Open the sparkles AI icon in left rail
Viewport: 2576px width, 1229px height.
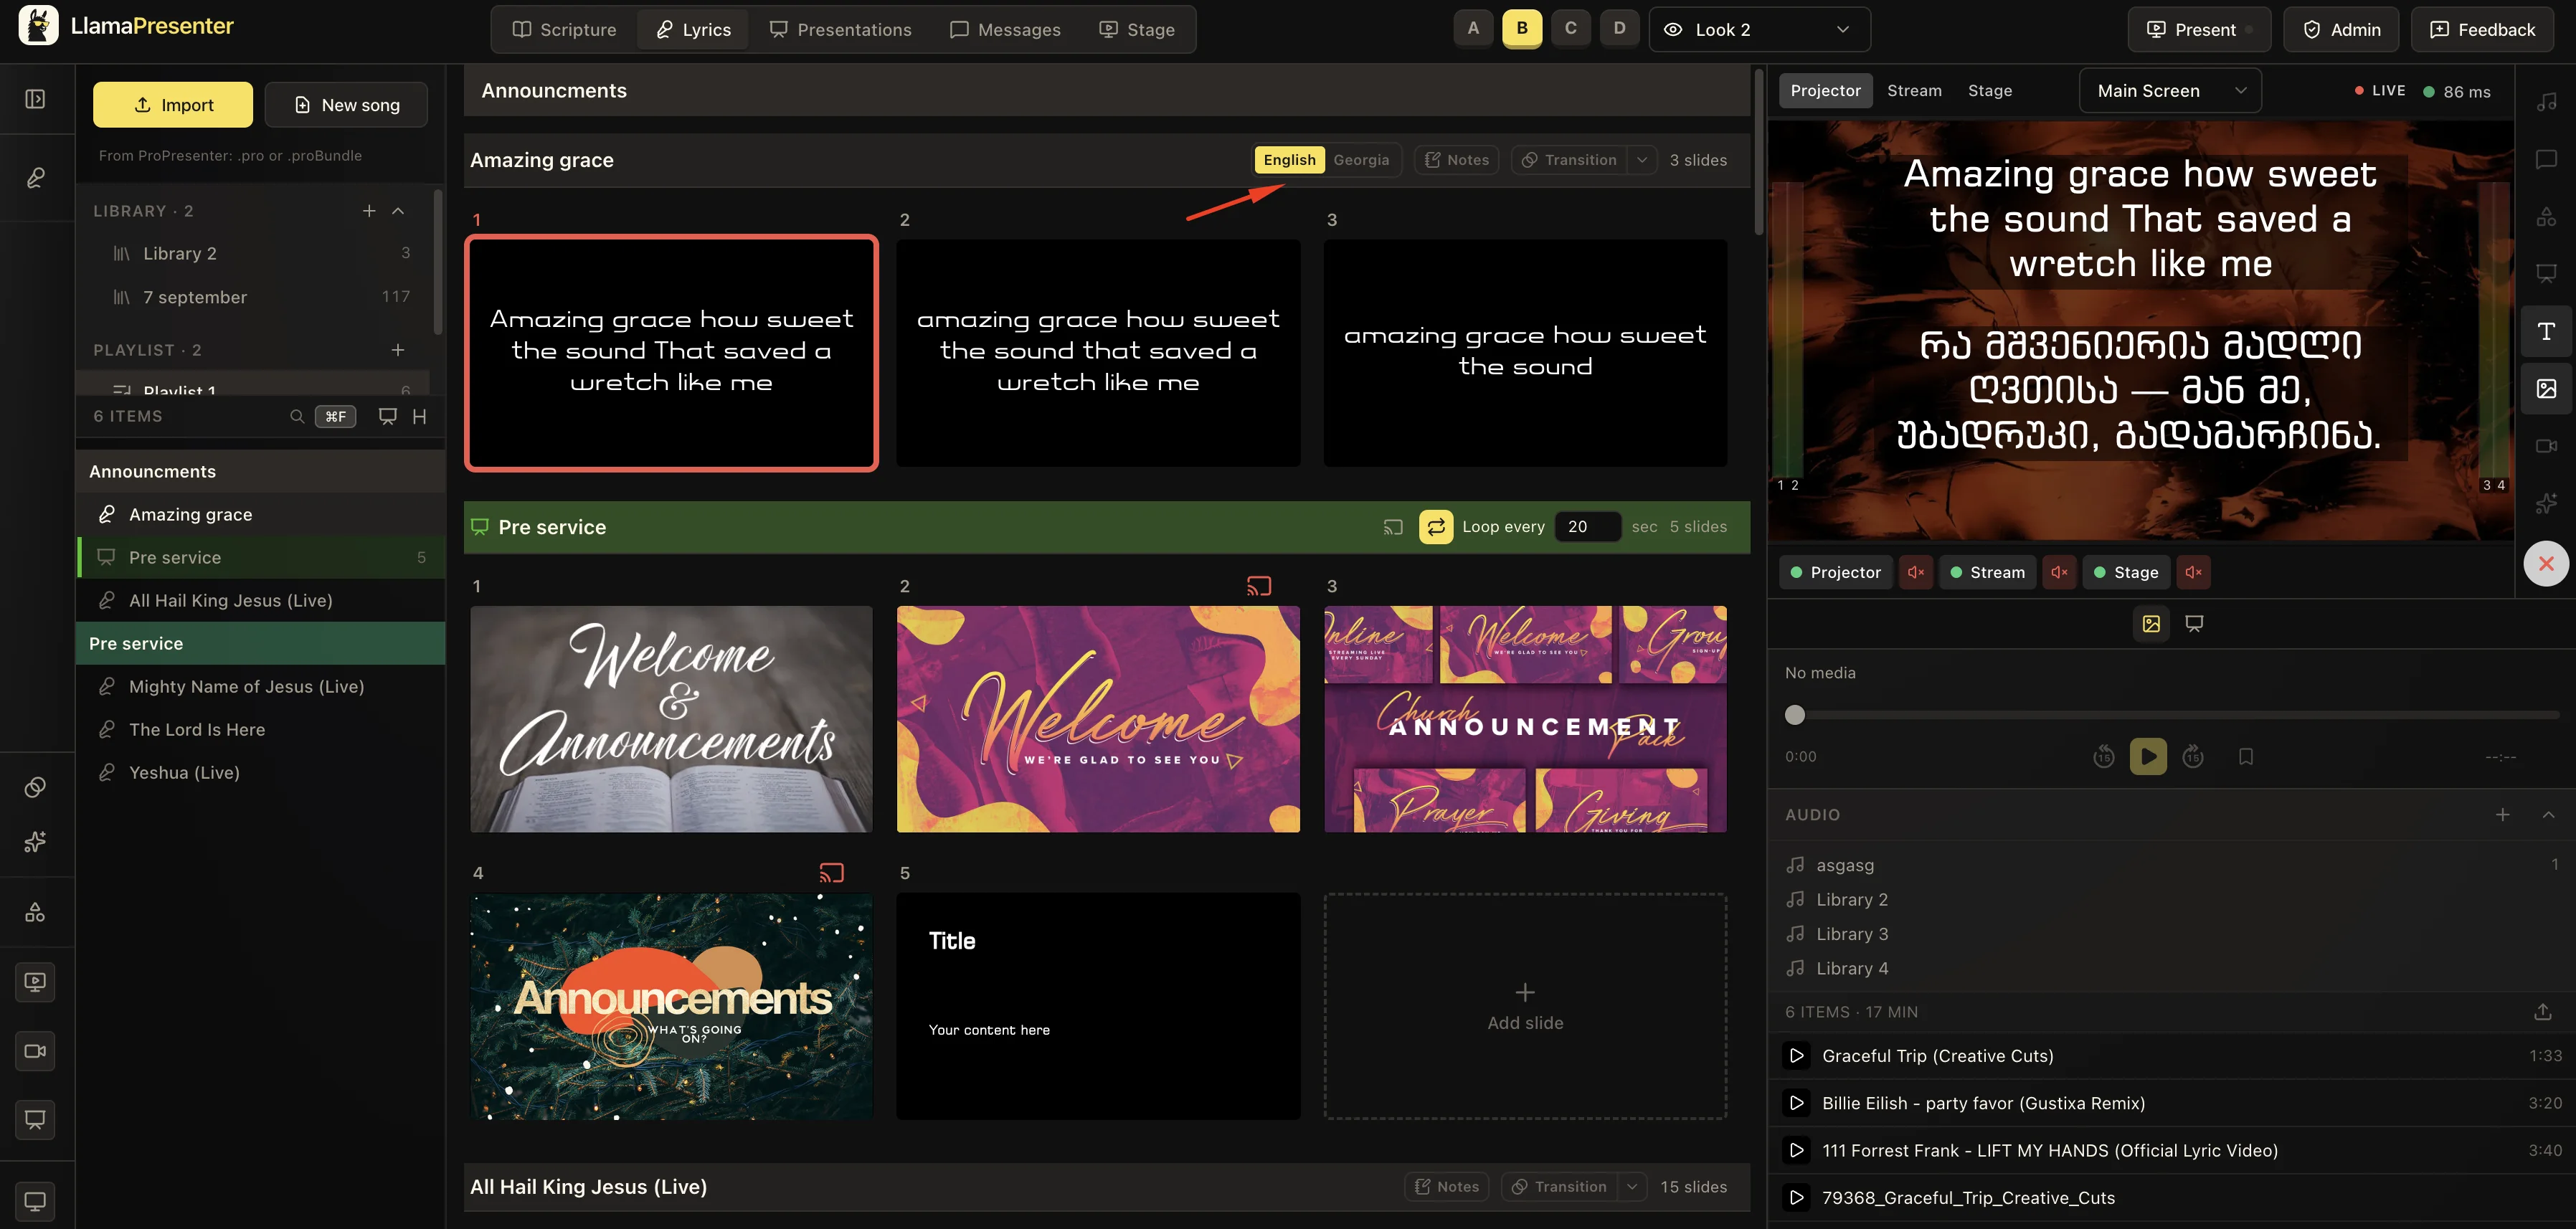35,842
